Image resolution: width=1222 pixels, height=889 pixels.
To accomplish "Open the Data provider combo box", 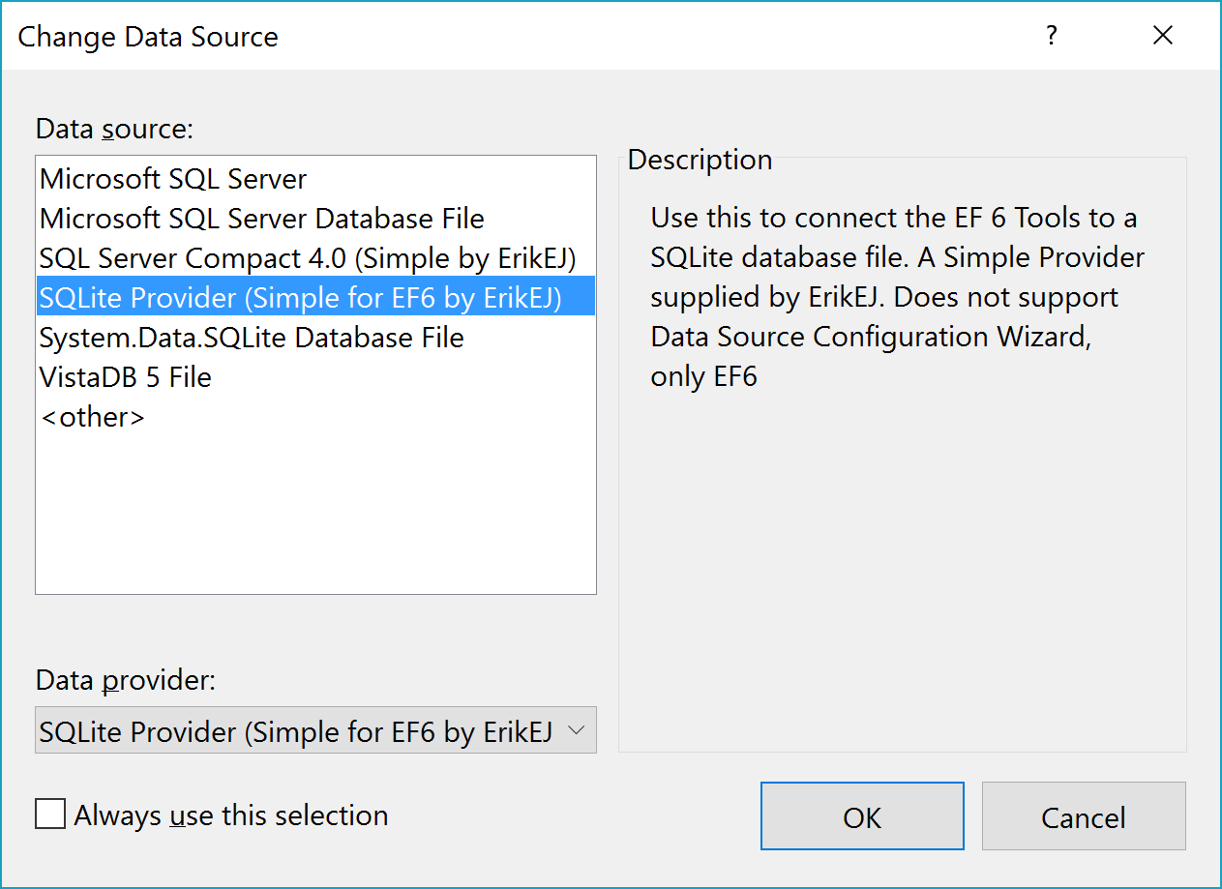I will coord(315,730).
